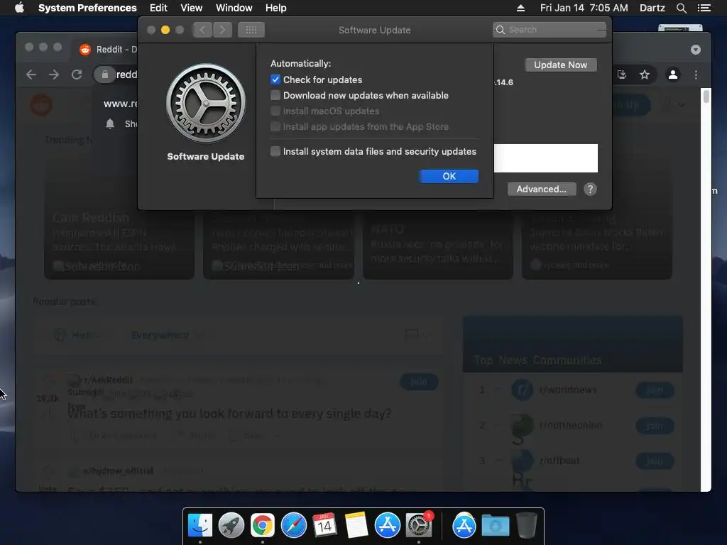Click Update Now button
The image size is (727, 545).
pyautogui.click(x=561, y=65)
